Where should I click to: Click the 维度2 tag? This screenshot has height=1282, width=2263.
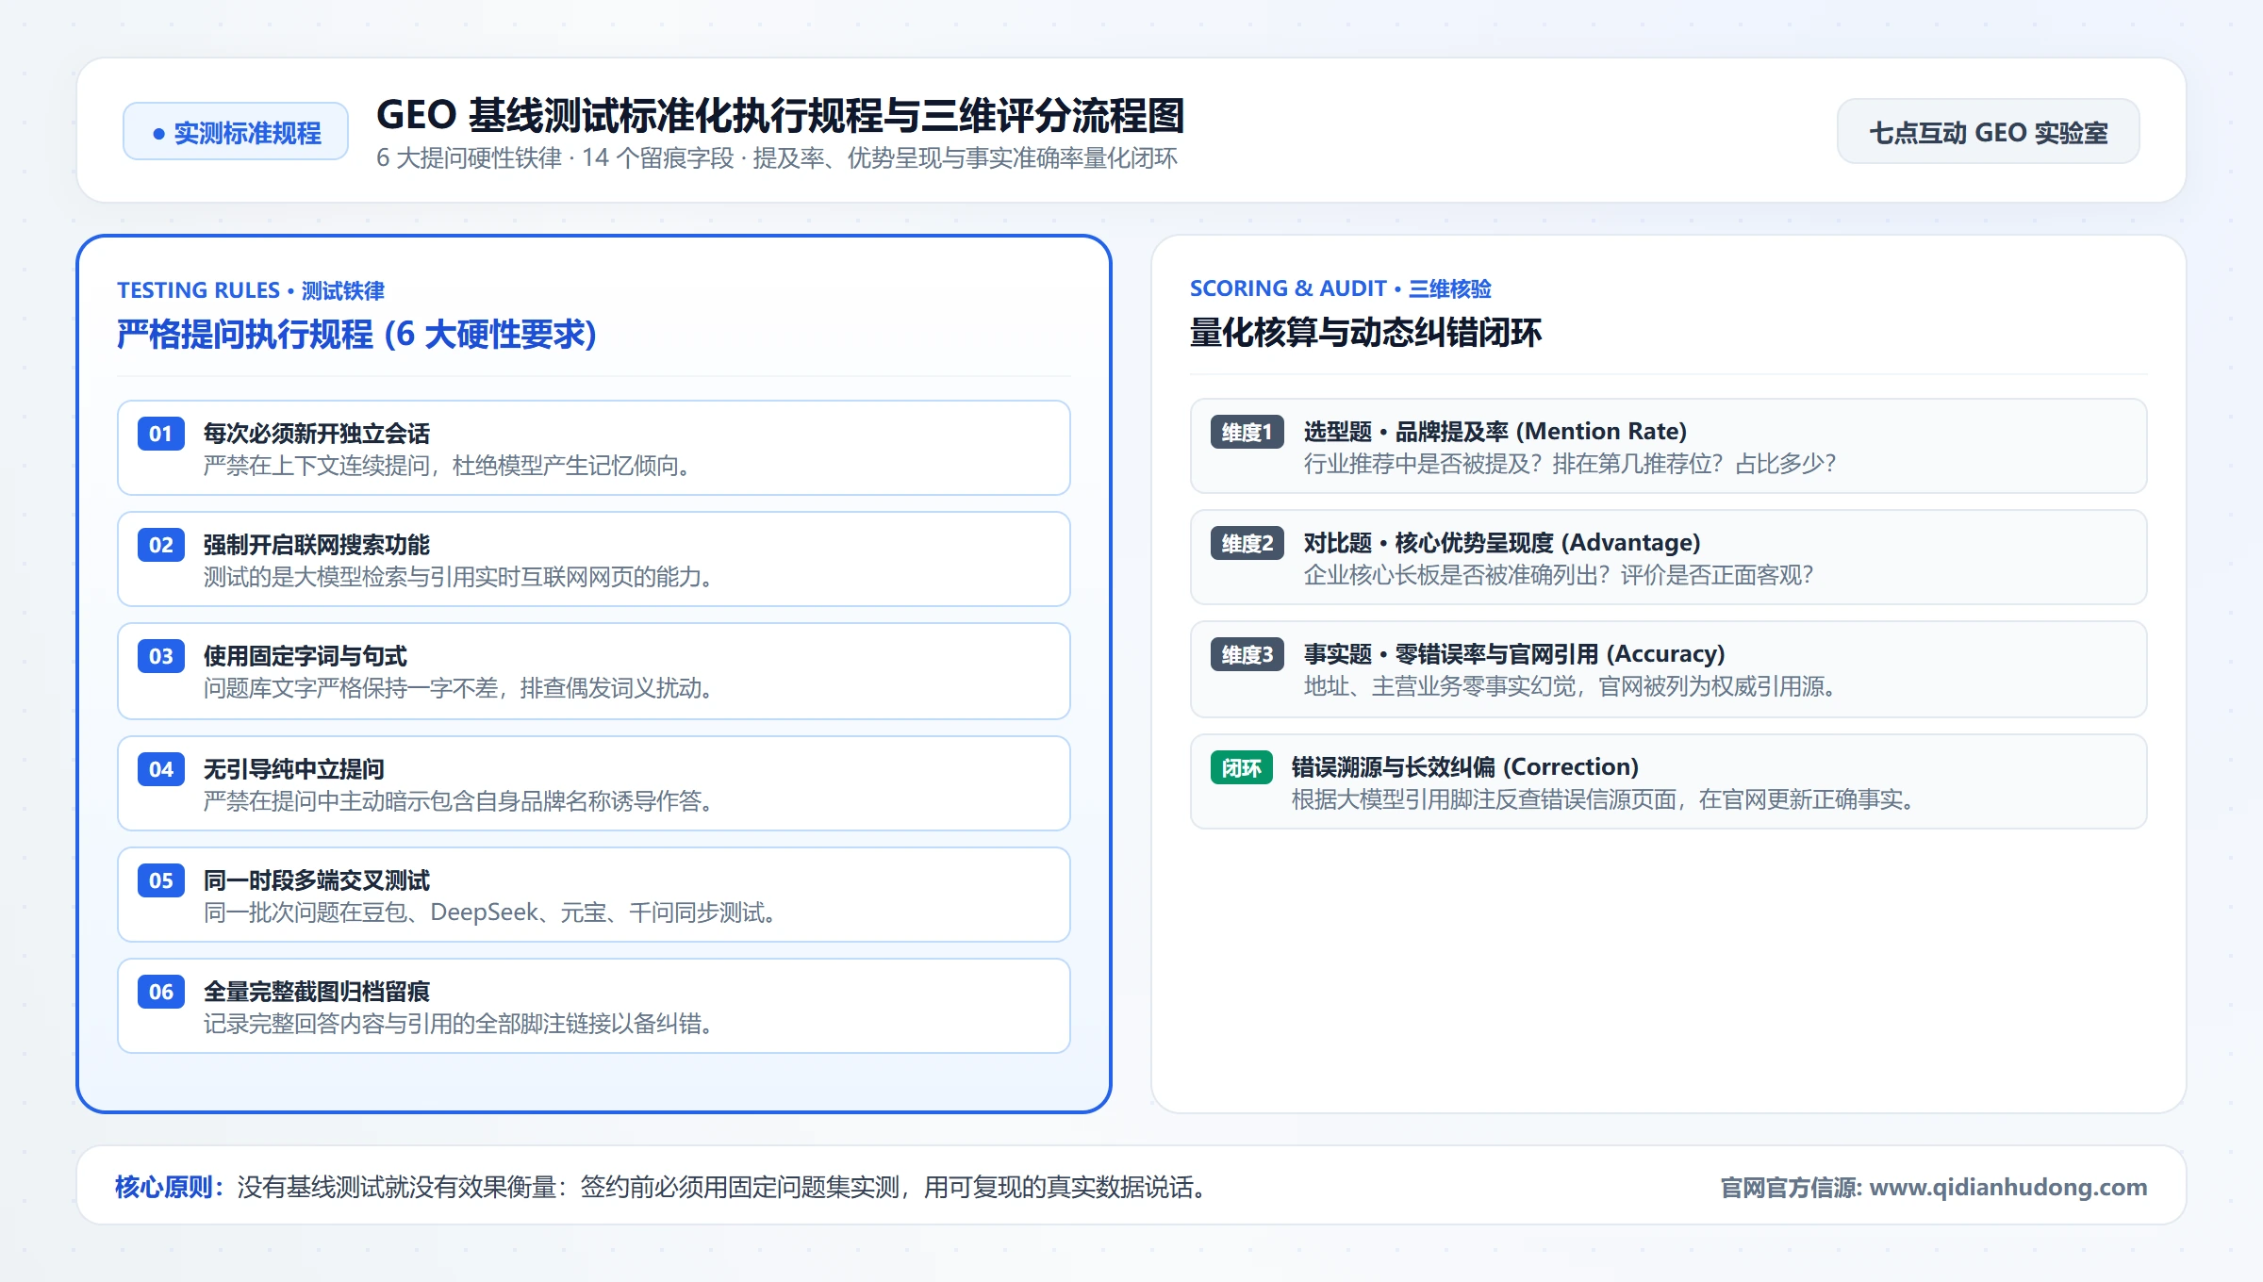[1247, 543]
